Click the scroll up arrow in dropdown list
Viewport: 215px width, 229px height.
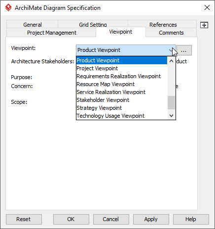(171, 61)
